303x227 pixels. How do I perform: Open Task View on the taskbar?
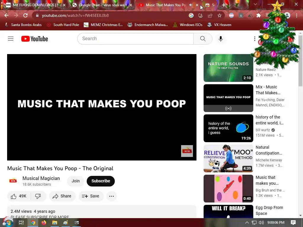21,223
